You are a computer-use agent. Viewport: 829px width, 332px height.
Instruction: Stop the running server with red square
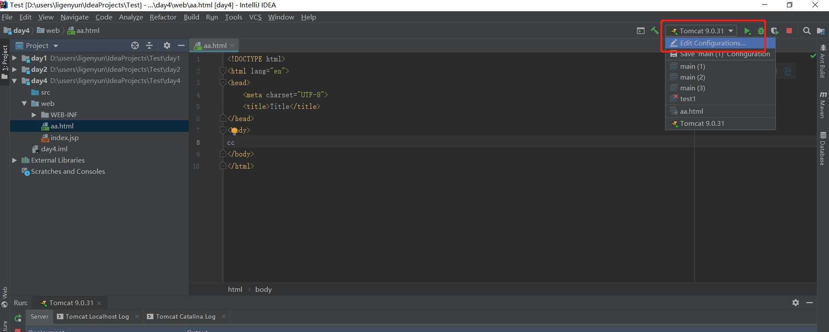point(789,31)
